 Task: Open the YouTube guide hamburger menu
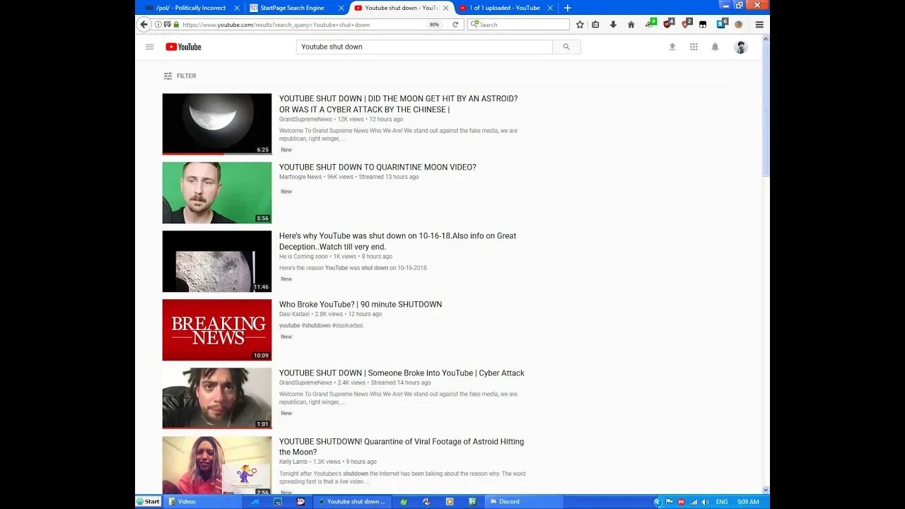(x=149, y=47)
